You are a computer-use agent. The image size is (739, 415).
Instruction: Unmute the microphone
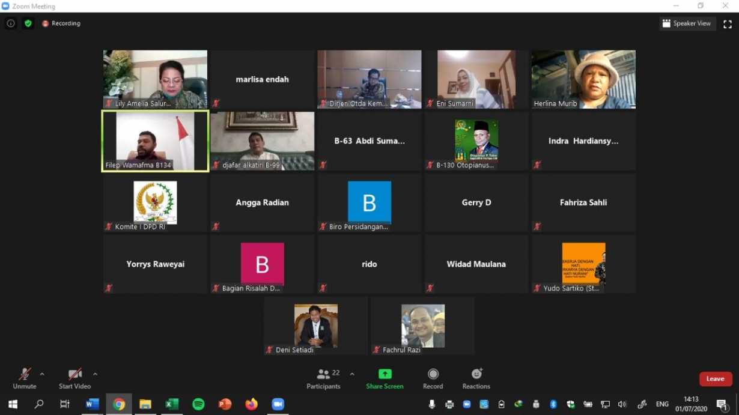[x=25, y=378]
